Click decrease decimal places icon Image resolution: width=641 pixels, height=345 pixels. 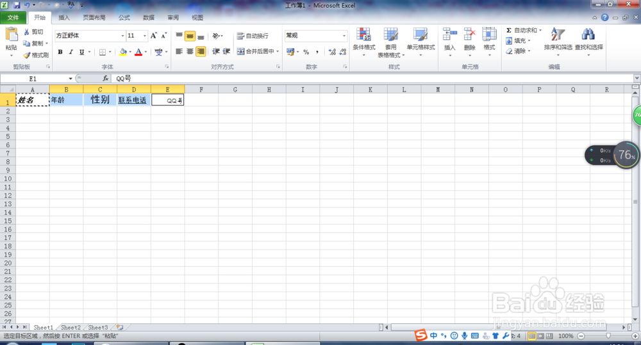point(342,52)
